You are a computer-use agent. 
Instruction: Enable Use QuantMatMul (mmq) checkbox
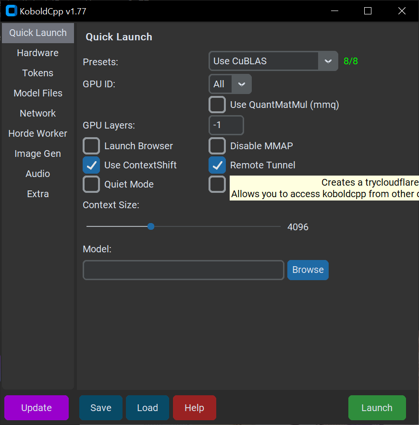click(x=217, y=105)
